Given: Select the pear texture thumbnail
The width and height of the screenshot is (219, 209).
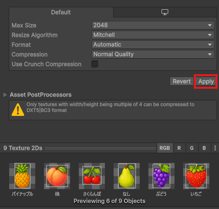Looking at the screenshot, I should click(x=127, y=176).
